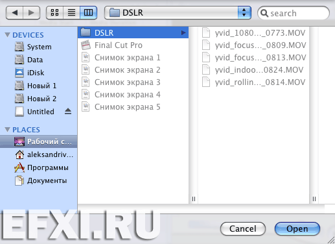Click the Новый 1 drive icon
Image resolution: width=335 pixels, height=244 pixels.
19,86
